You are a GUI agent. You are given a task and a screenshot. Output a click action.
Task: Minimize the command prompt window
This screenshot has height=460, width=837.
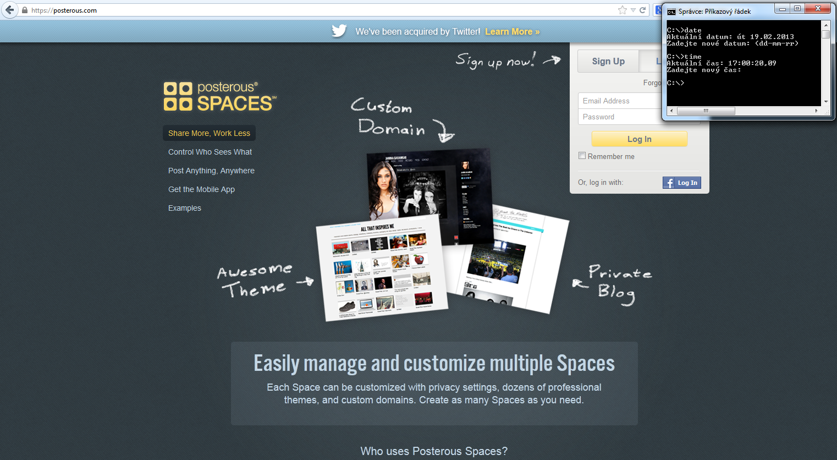click(x=782, y=9)
